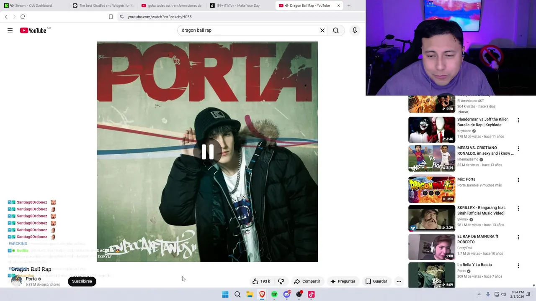536x301 pixels.
Task: Open La Bella Y La Bestia thumbnail
Action: (x=432, y=275)
